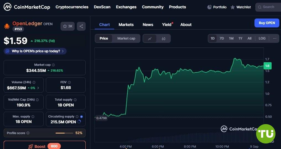Switch to the Yield tab
The width and height of the screenshot is (281, 149).
(167, 25)
